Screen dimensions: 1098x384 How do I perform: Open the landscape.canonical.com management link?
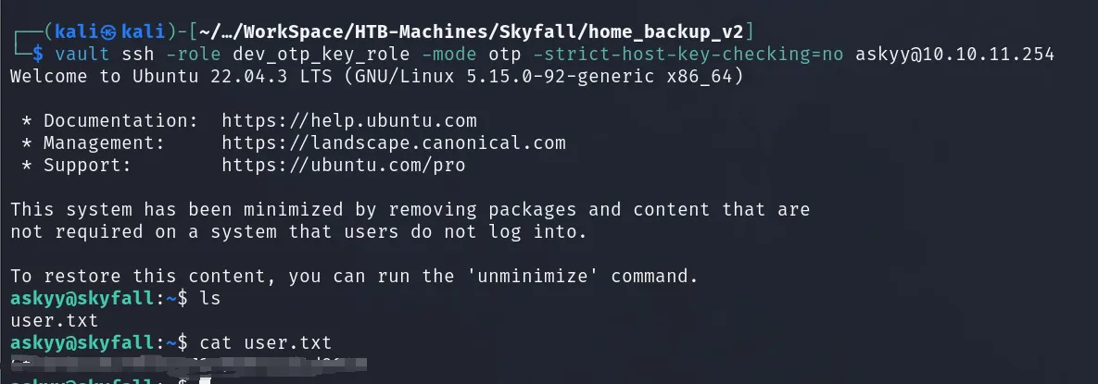coord(394,142)
